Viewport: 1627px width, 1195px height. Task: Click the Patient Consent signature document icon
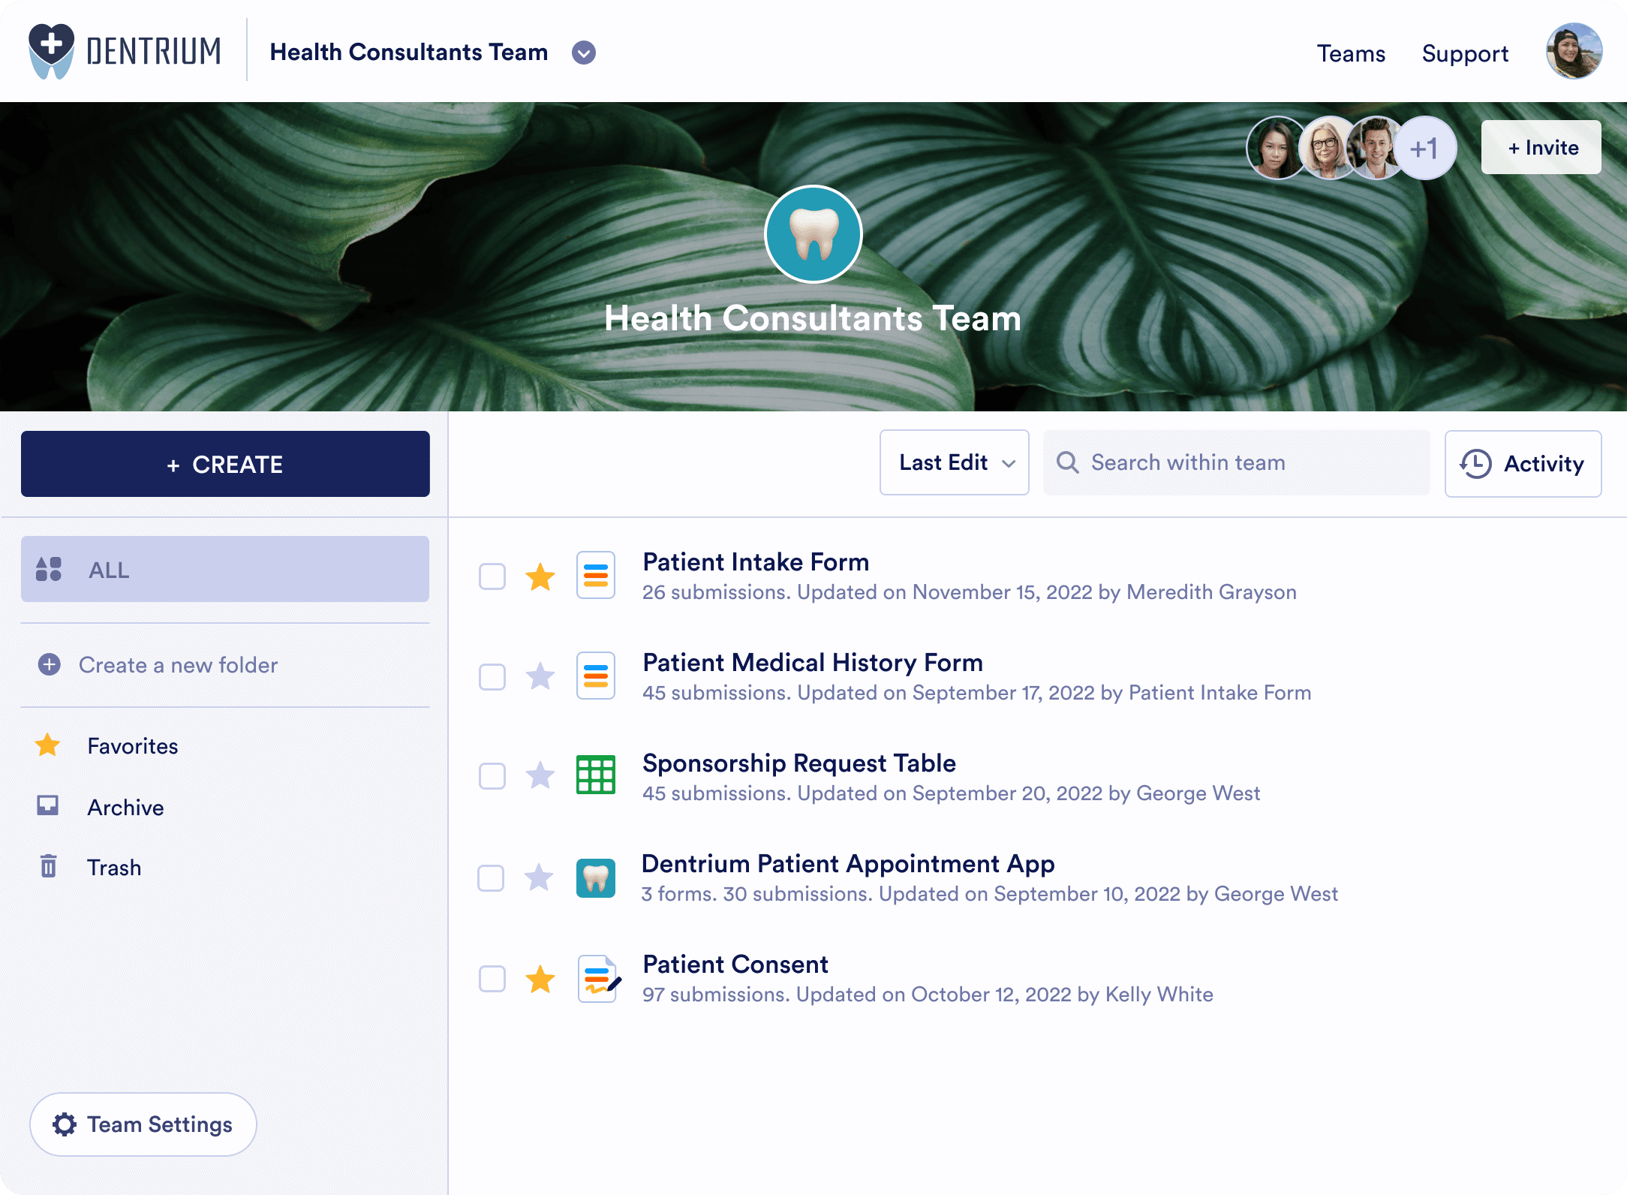tap(597, 979)
